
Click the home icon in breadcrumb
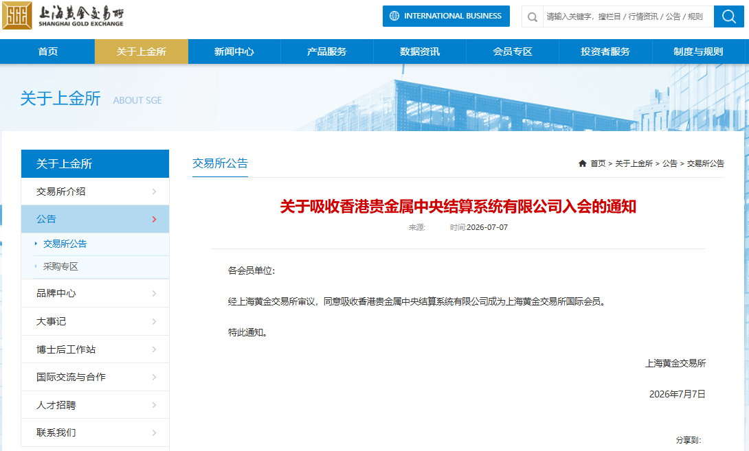click(x=582, y=163)
